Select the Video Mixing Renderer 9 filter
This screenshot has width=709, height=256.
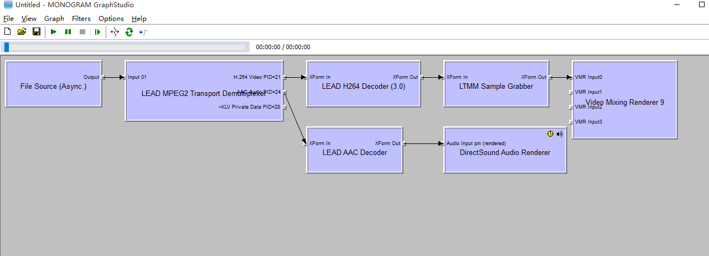coord(624,100)
